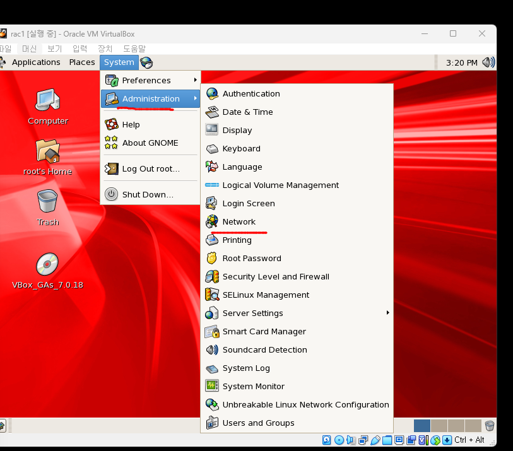
Task: Select Network in Administration submenu
Action: point(297,222)
